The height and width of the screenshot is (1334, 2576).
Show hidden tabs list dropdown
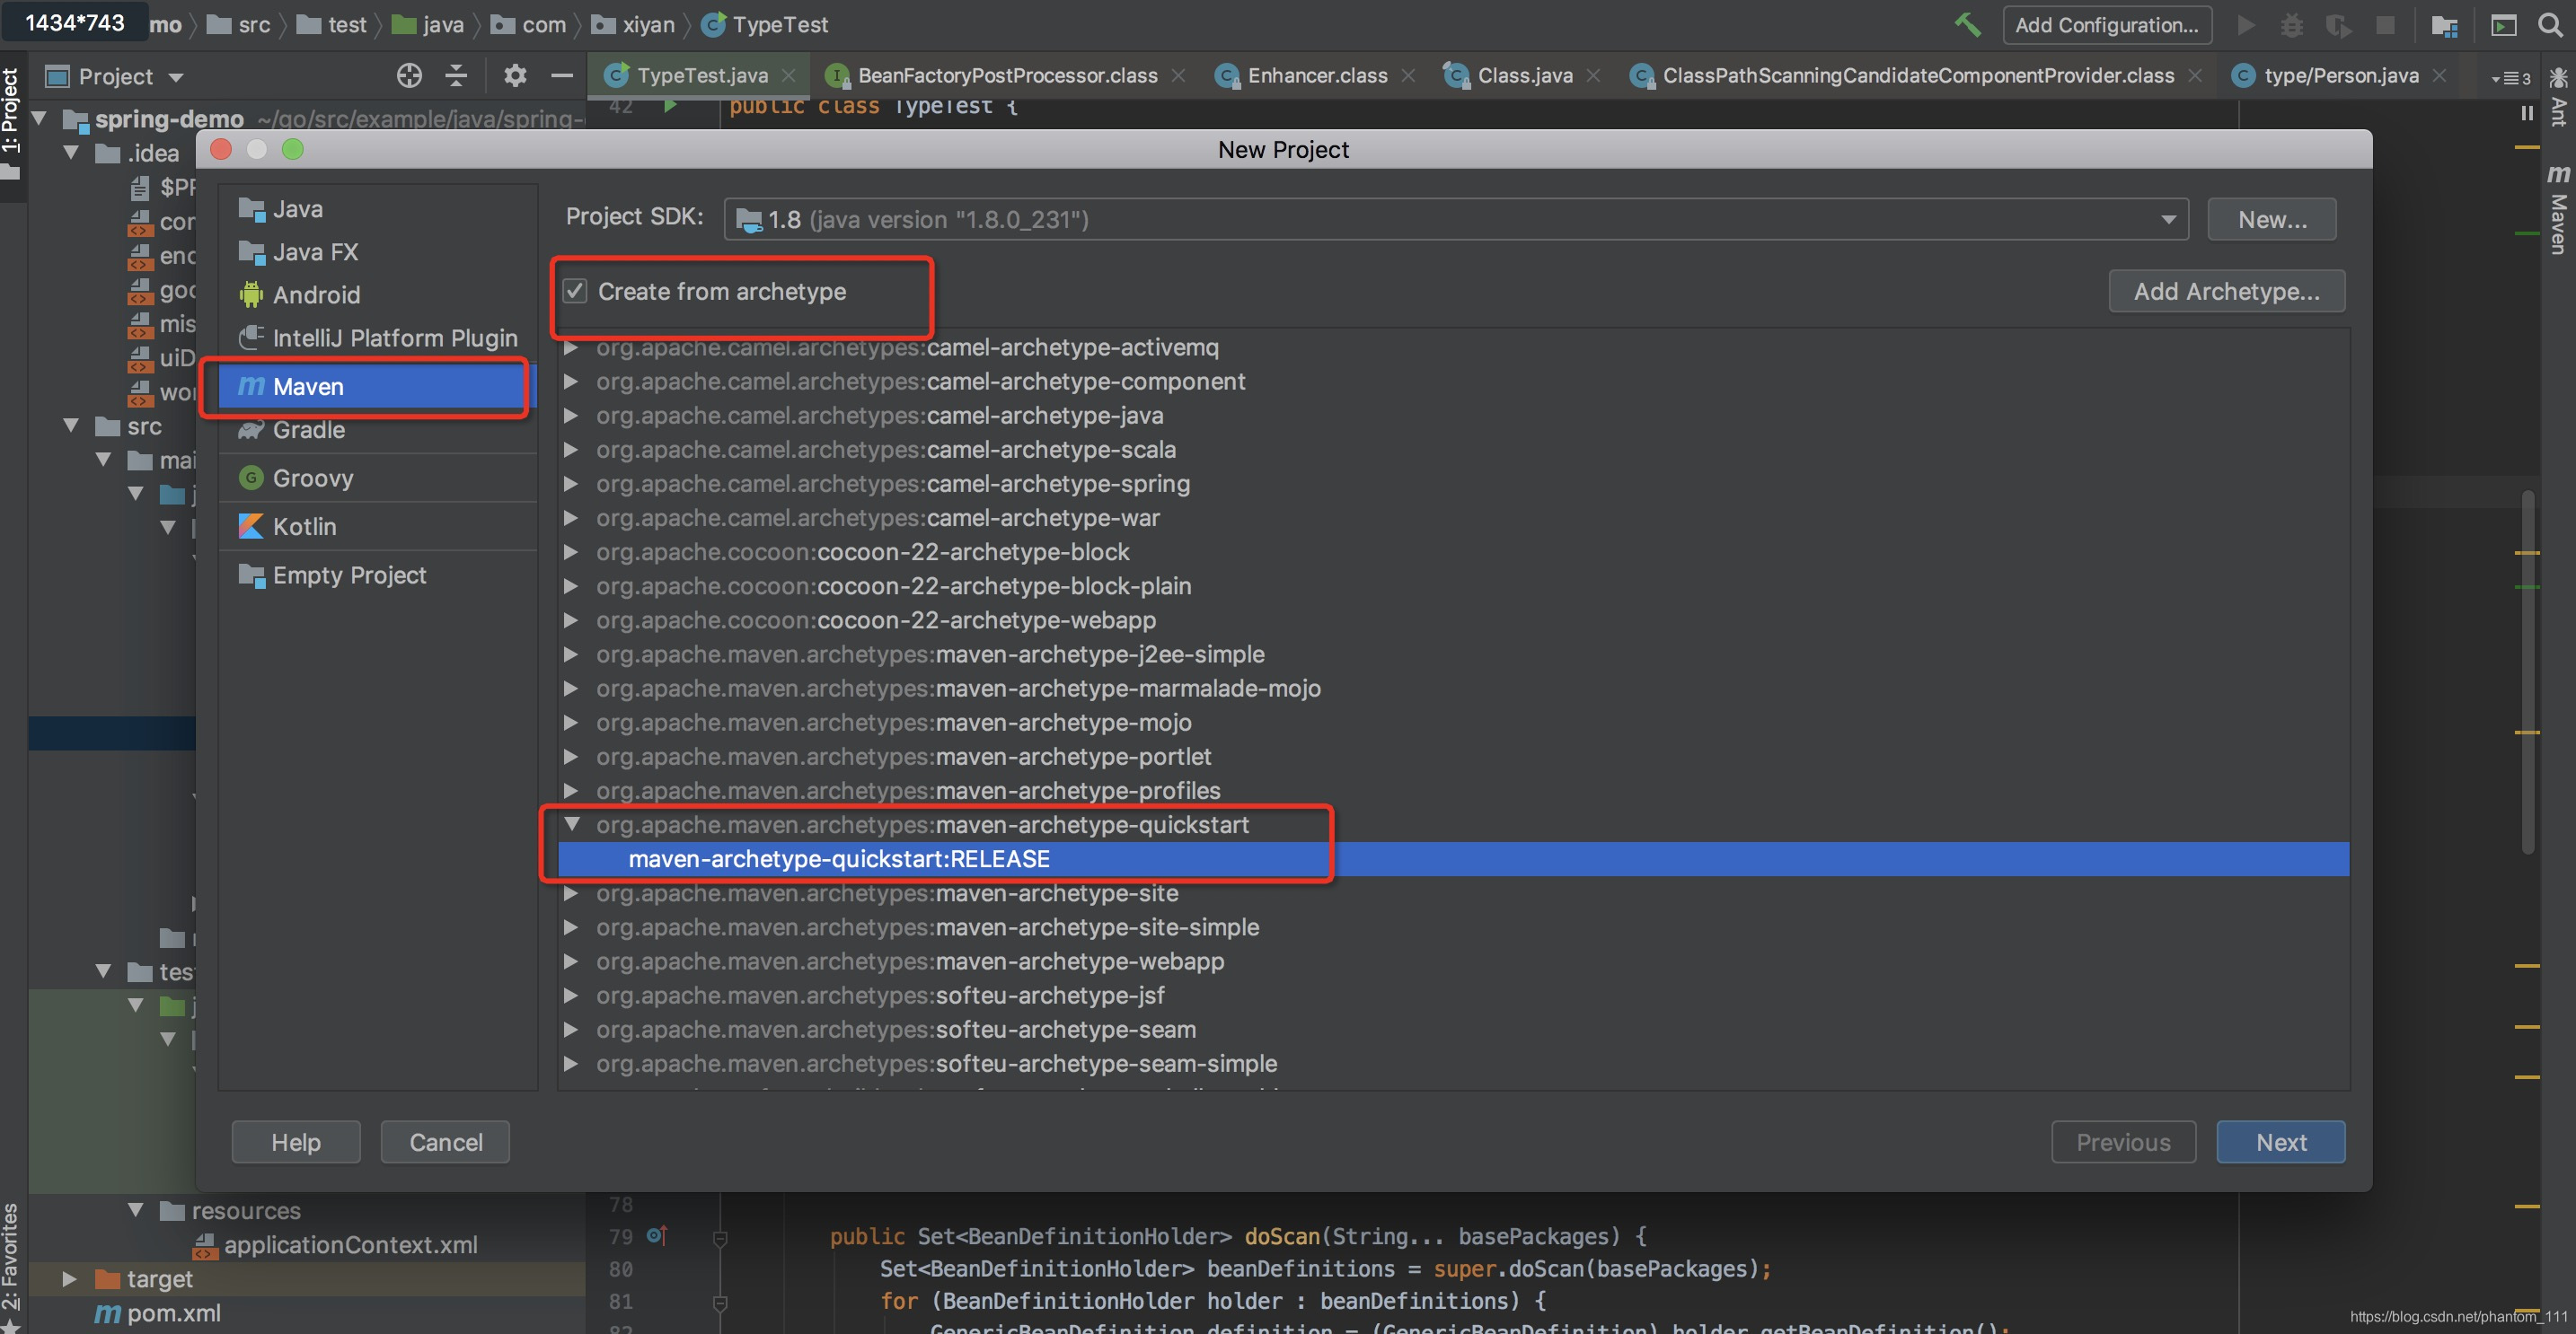tap(2511, 78)
